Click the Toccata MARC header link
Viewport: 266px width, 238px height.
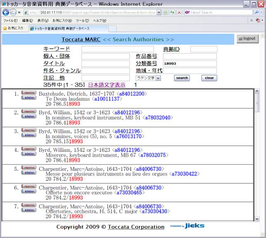81,40
